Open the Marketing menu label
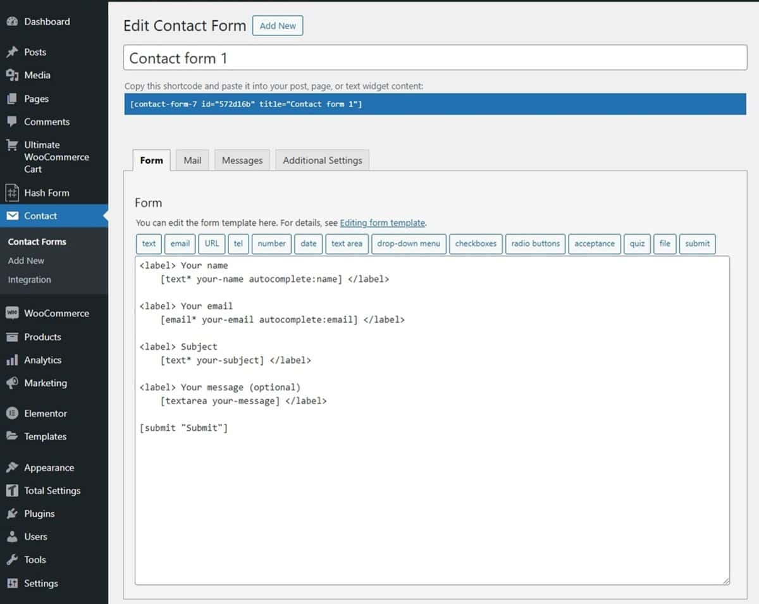 pos(45,383)
